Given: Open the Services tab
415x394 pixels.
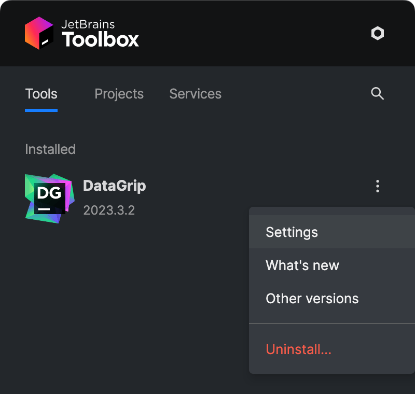Looking at the screenshot, I should click(x=195, y=94).
